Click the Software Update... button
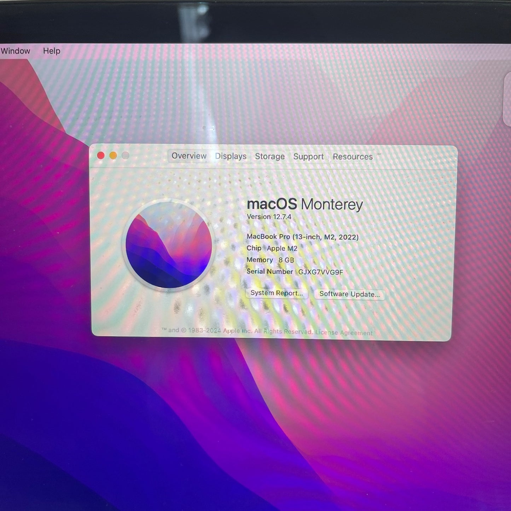The width and height of the screenshot is (511, 511). (x=349, y=294)
